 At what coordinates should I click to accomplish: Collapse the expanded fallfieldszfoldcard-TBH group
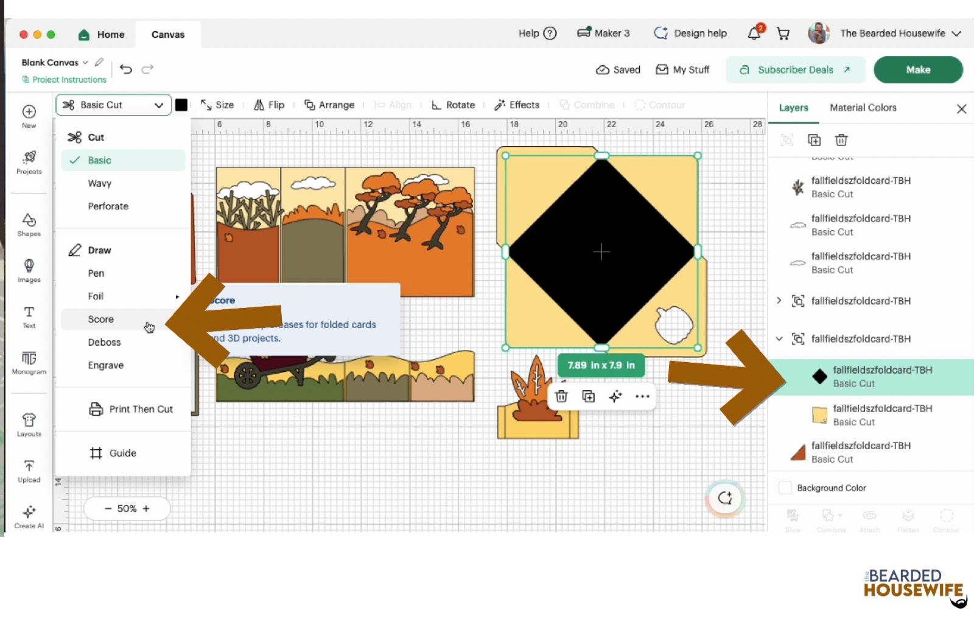[x=779, y=338]
